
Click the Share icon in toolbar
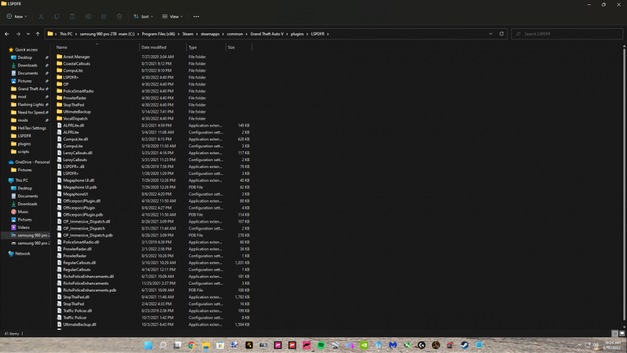tap(104, 16)
